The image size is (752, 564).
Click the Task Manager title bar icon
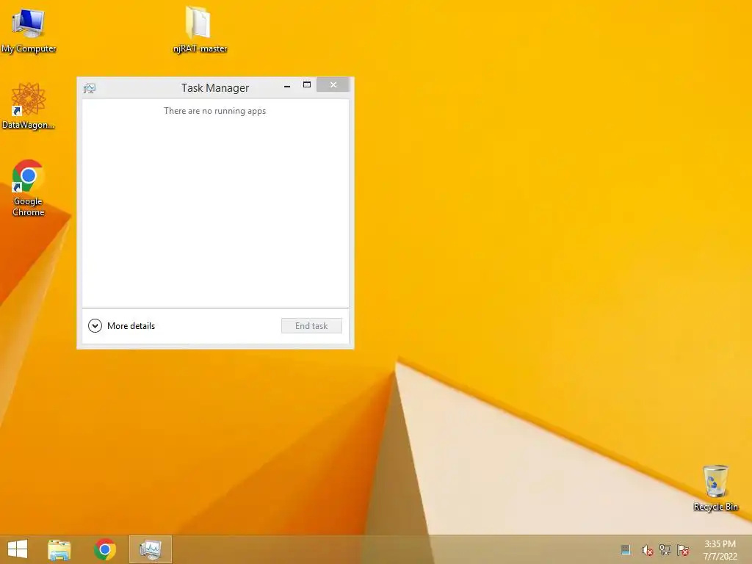pyautogui.click(x=90, y=88)
